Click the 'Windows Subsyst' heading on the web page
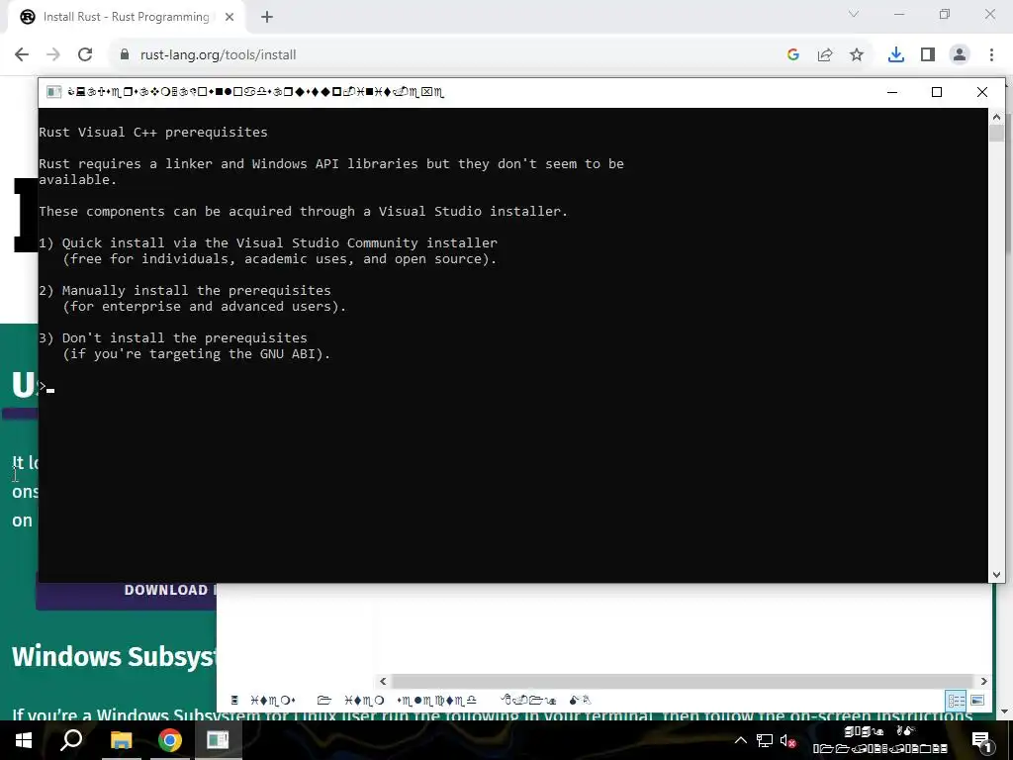1013x760 pixels. coord(113,657)
